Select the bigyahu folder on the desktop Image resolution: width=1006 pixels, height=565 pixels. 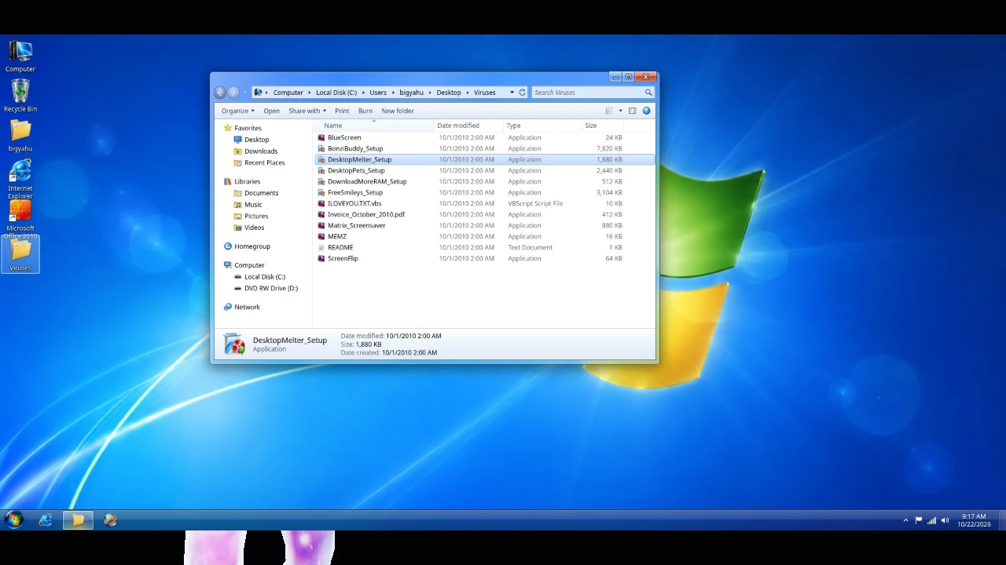[x=20, y=135]
